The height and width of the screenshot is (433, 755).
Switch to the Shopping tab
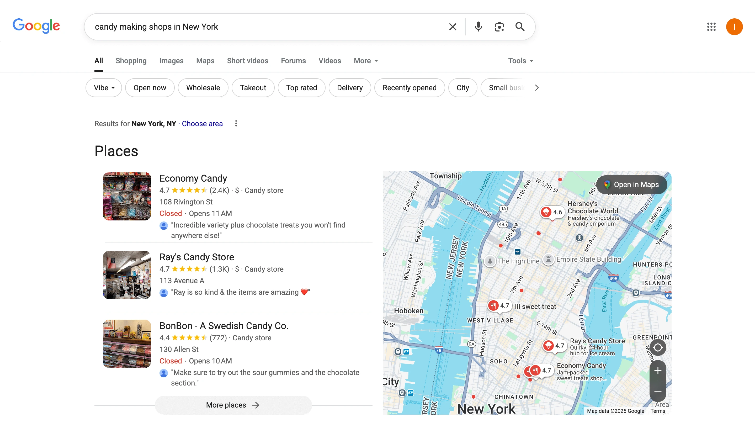click(x=131, y=61)
